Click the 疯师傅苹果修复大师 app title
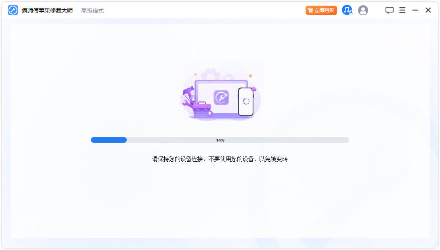 (x=47, y=10)
